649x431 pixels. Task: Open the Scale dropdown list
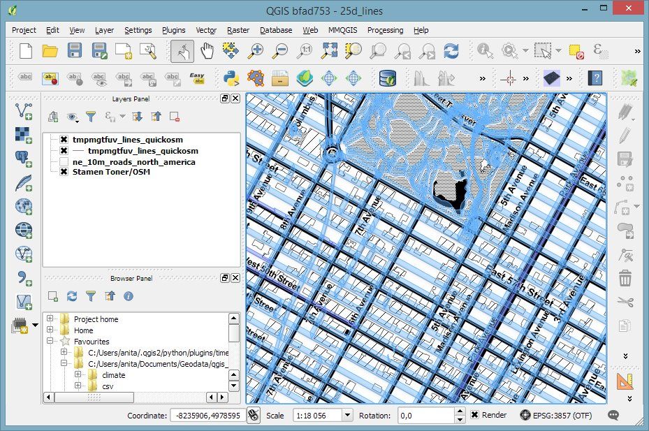[347, 415]
